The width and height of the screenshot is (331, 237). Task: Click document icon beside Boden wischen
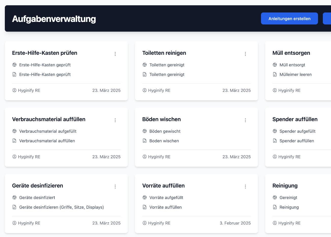pyautogui.click(x=145, y=141)
